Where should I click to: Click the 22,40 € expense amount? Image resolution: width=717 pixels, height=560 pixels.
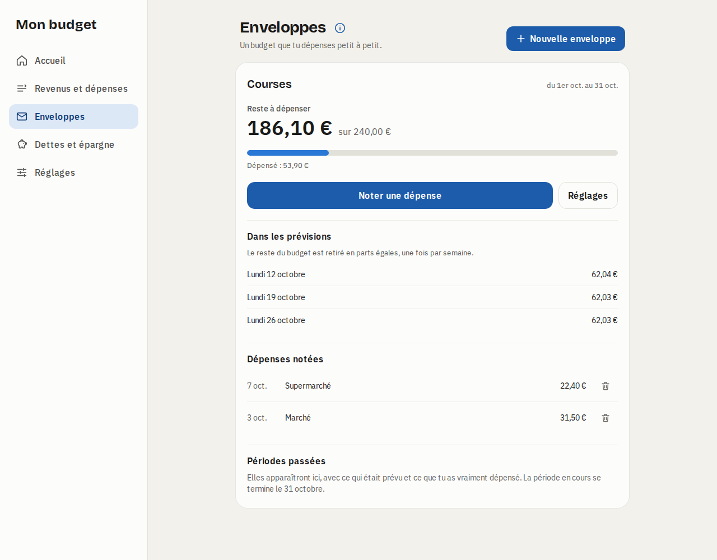[x=573, y=386]
